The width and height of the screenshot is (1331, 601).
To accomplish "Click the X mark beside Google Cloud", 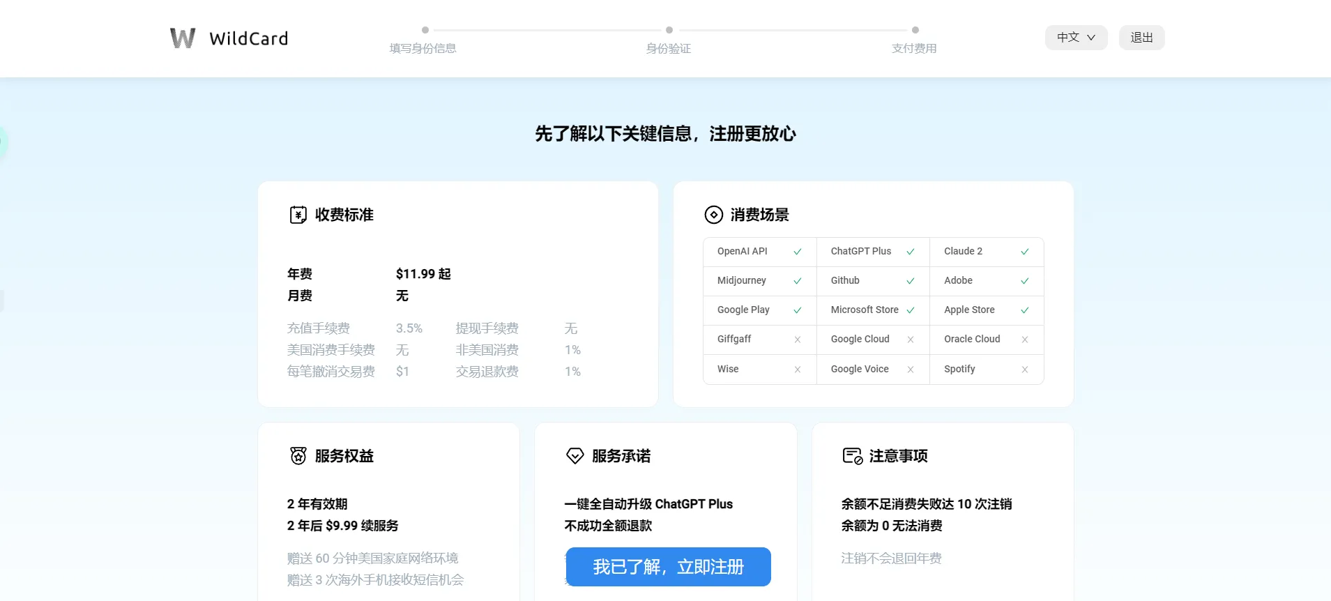I will tap(910, 340).
